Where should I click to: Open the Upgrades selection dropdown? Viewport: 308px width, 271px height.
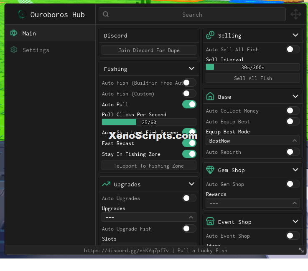pos(149,217)
